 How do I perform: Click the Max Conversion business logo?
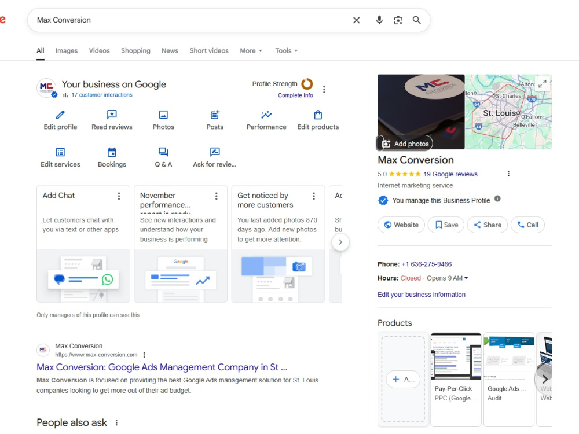click(x=46, y=88)
